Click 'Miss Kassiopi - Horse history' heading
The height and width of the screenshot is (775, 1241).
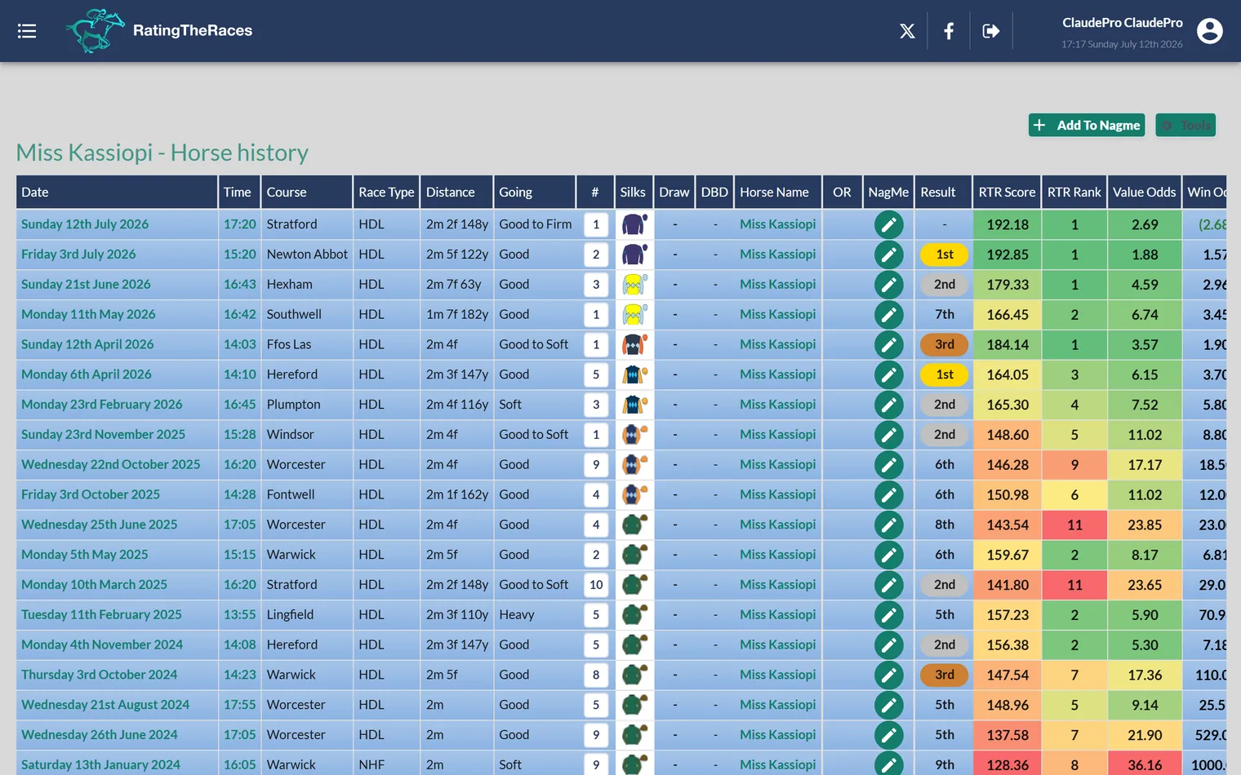[162, 153]
